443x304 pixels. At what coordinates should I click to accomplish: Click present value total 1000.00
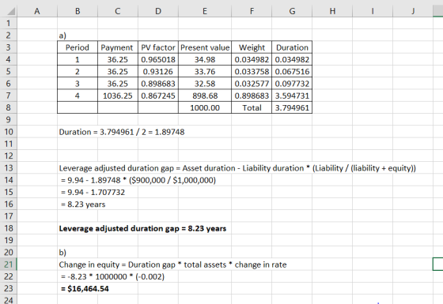point(205,107)
